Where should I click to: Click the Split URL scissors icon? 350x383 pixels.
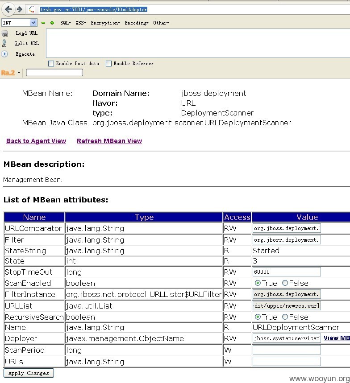coord(4,44)
